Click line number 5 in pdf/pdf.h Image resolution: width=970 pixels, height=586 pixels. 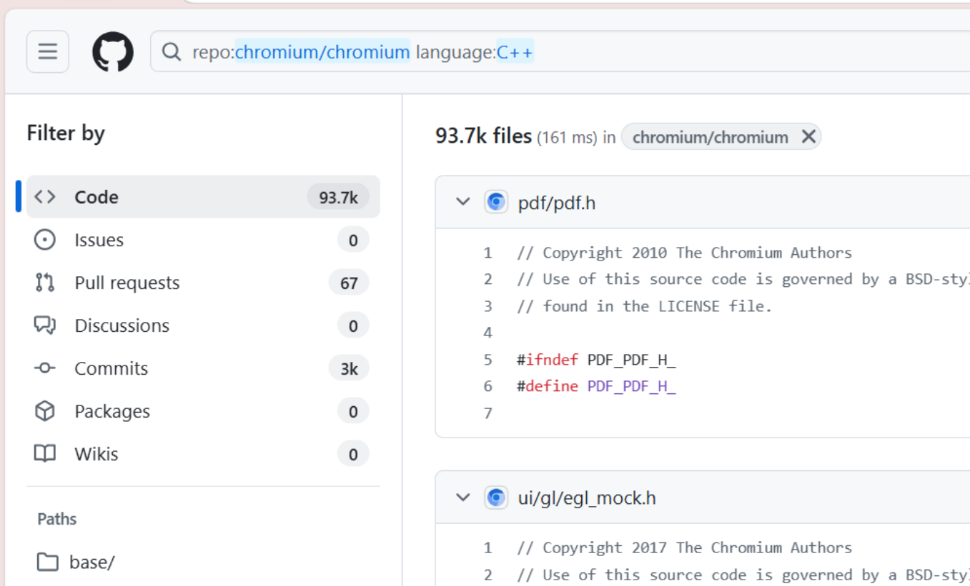coord(488,360)
